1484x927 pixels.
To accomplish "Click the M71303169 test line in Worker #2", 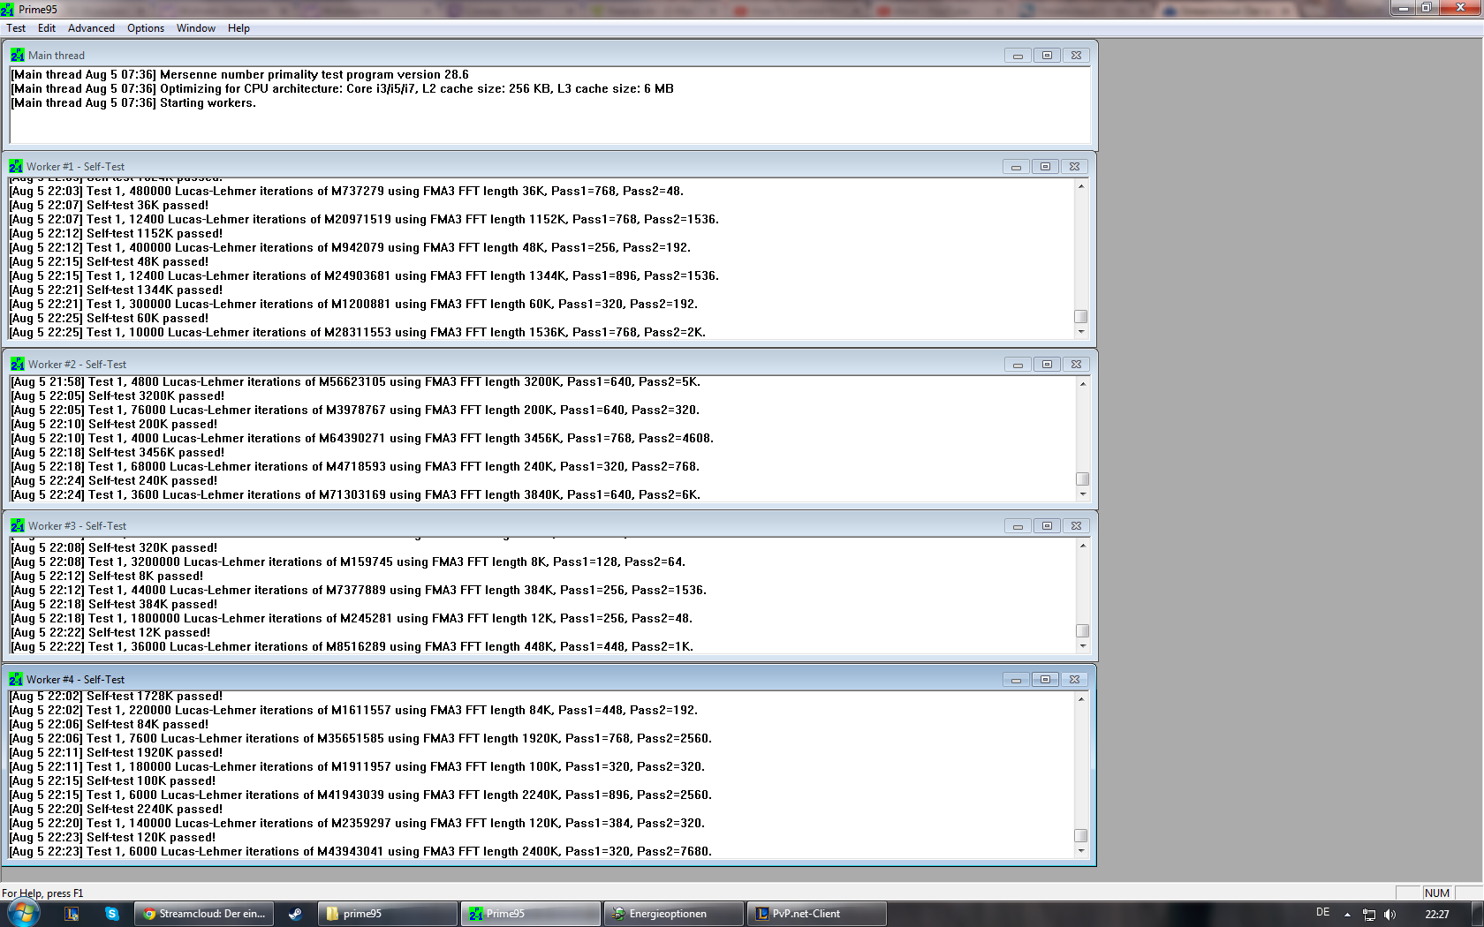I will (x=355, y=495).
